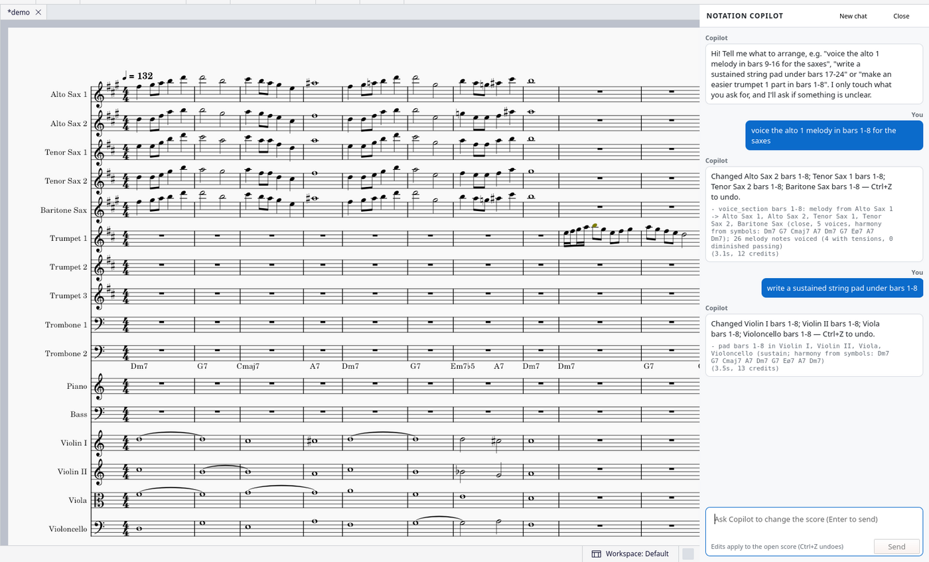Select the tempo marking 132
The height and width of the screenshot is (562, 929).
coord(137,76)
